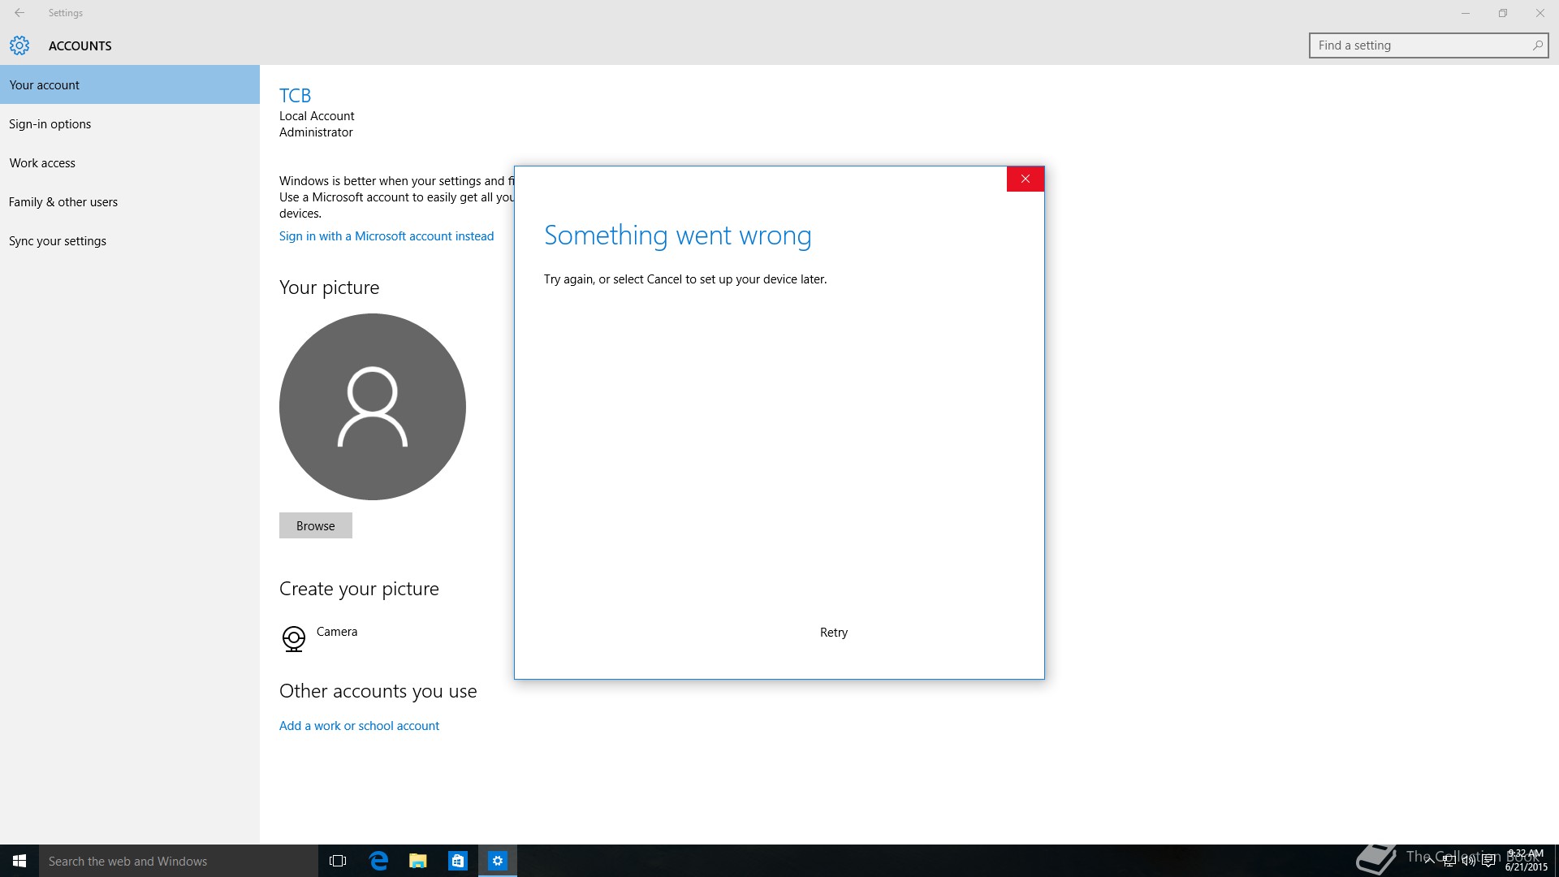Show hidden tray icons chevron

coord(1428,861)
